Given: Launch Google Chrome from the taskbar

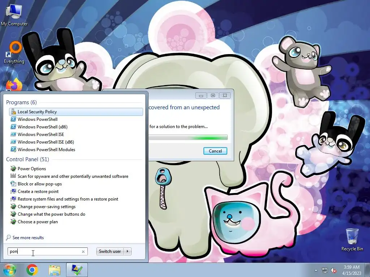Looking at the screenshot, I should [x=32, y=270].
